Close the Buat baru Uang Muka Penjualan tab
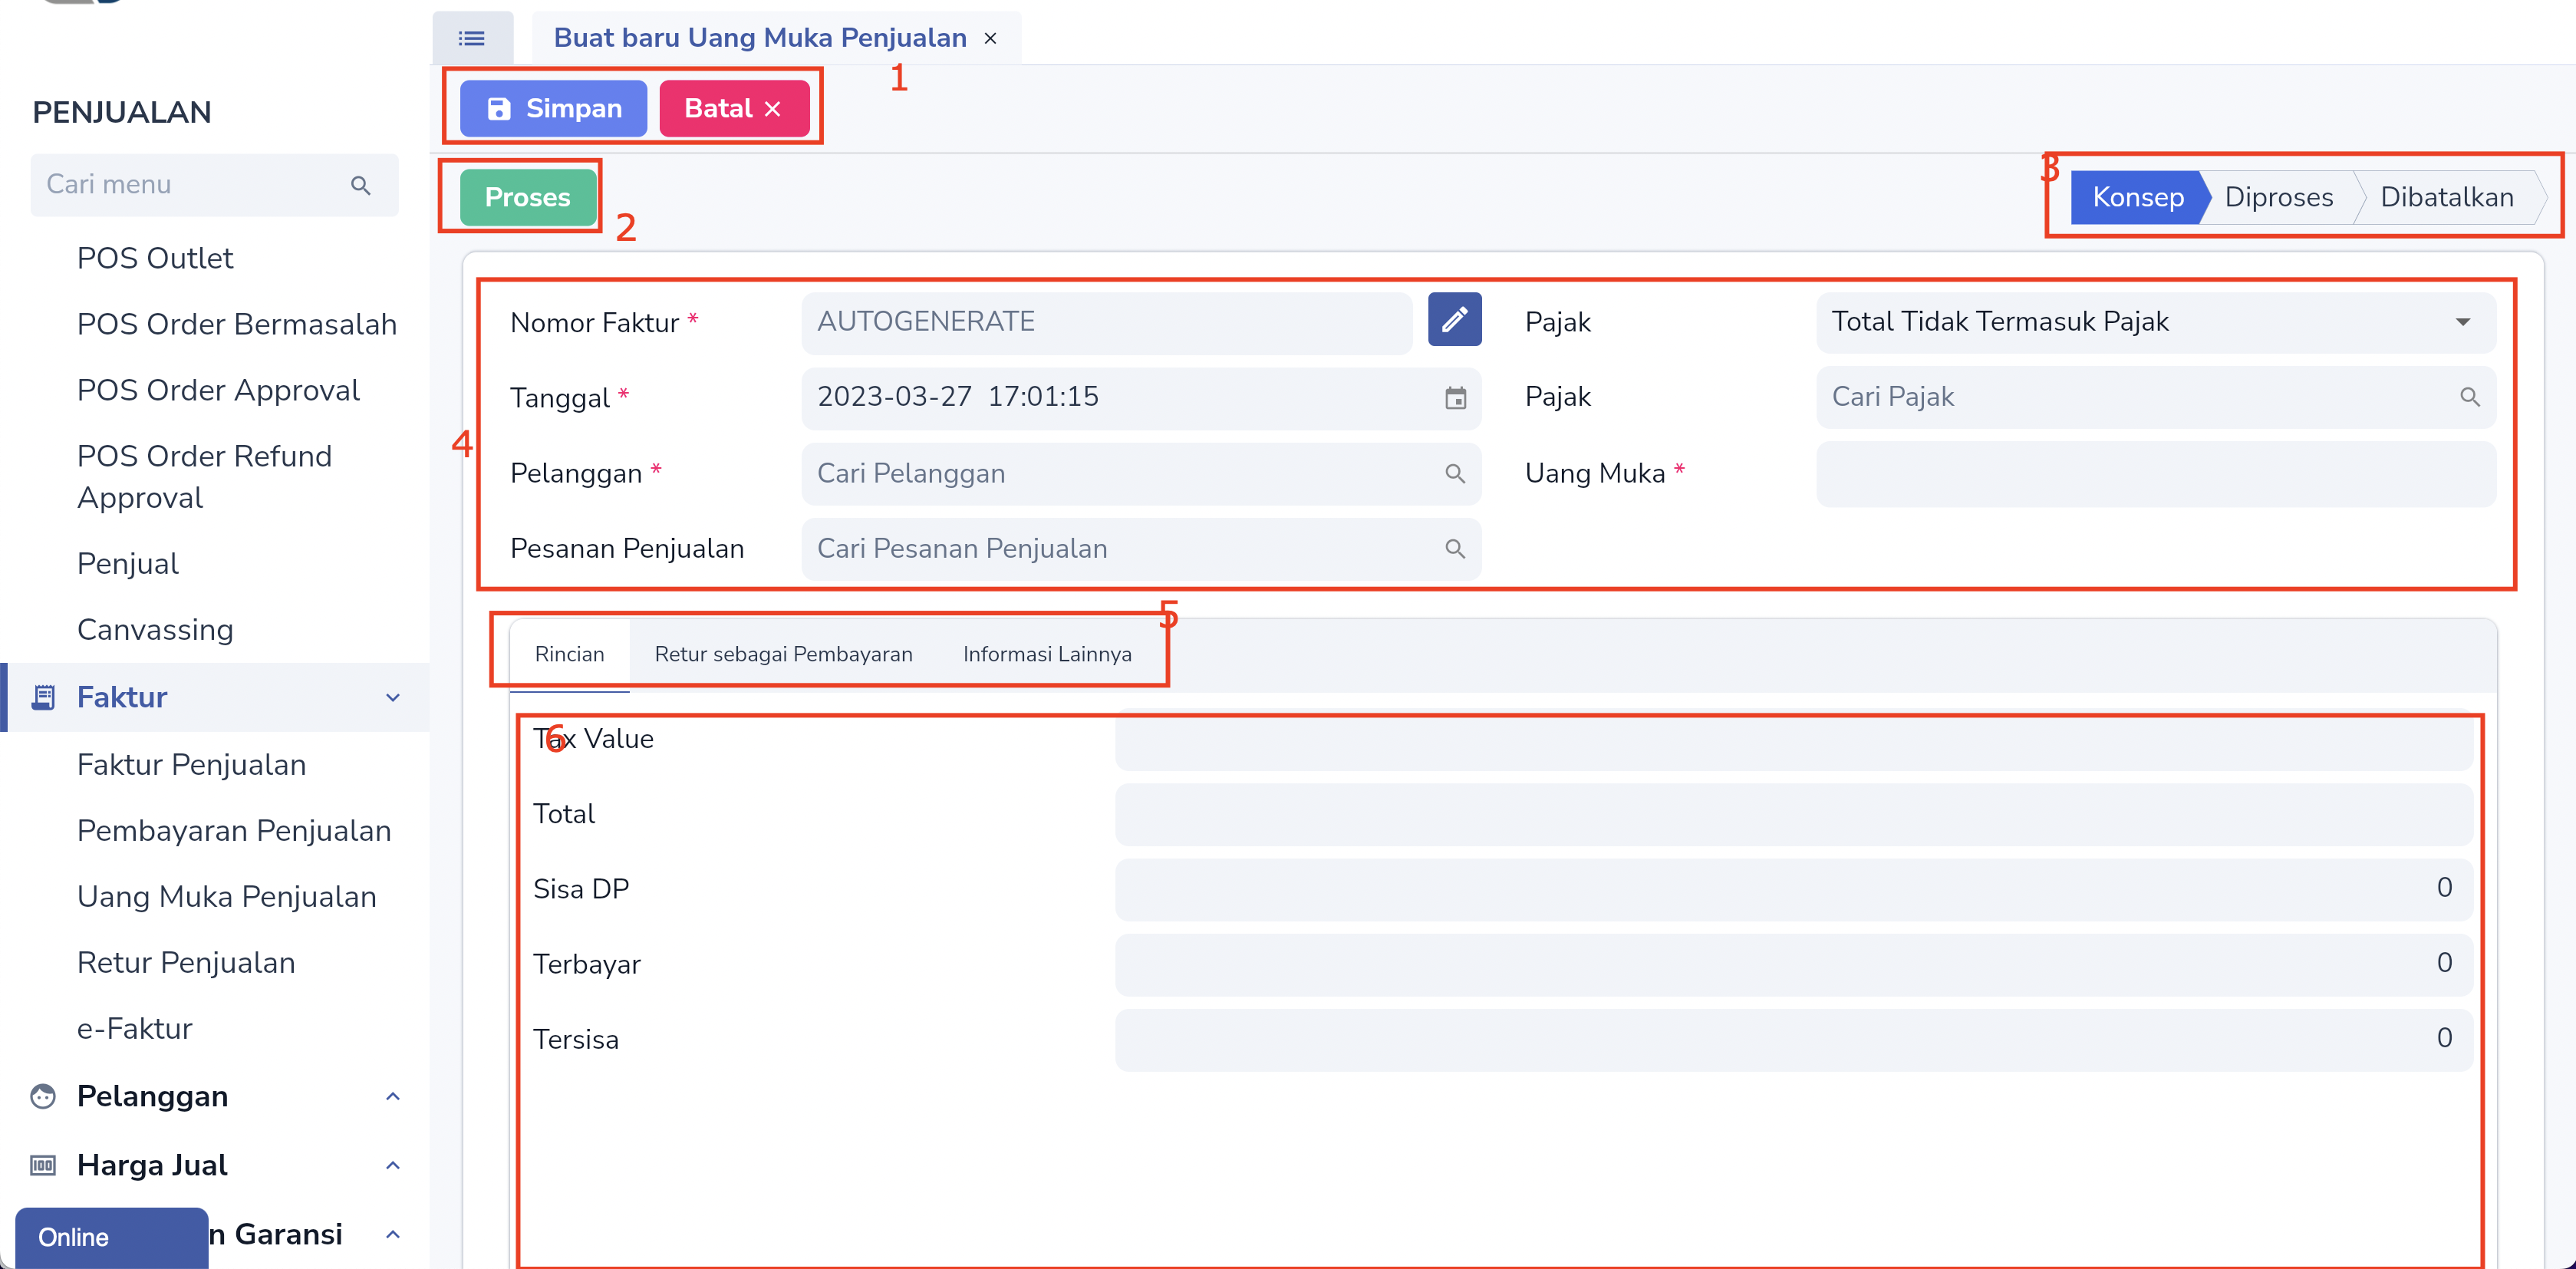 click(990, 38)
